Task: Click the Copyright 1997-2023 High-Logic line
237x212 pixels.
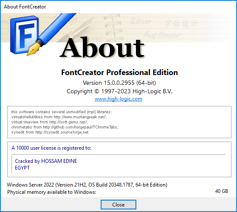Action: coord(119,92)
